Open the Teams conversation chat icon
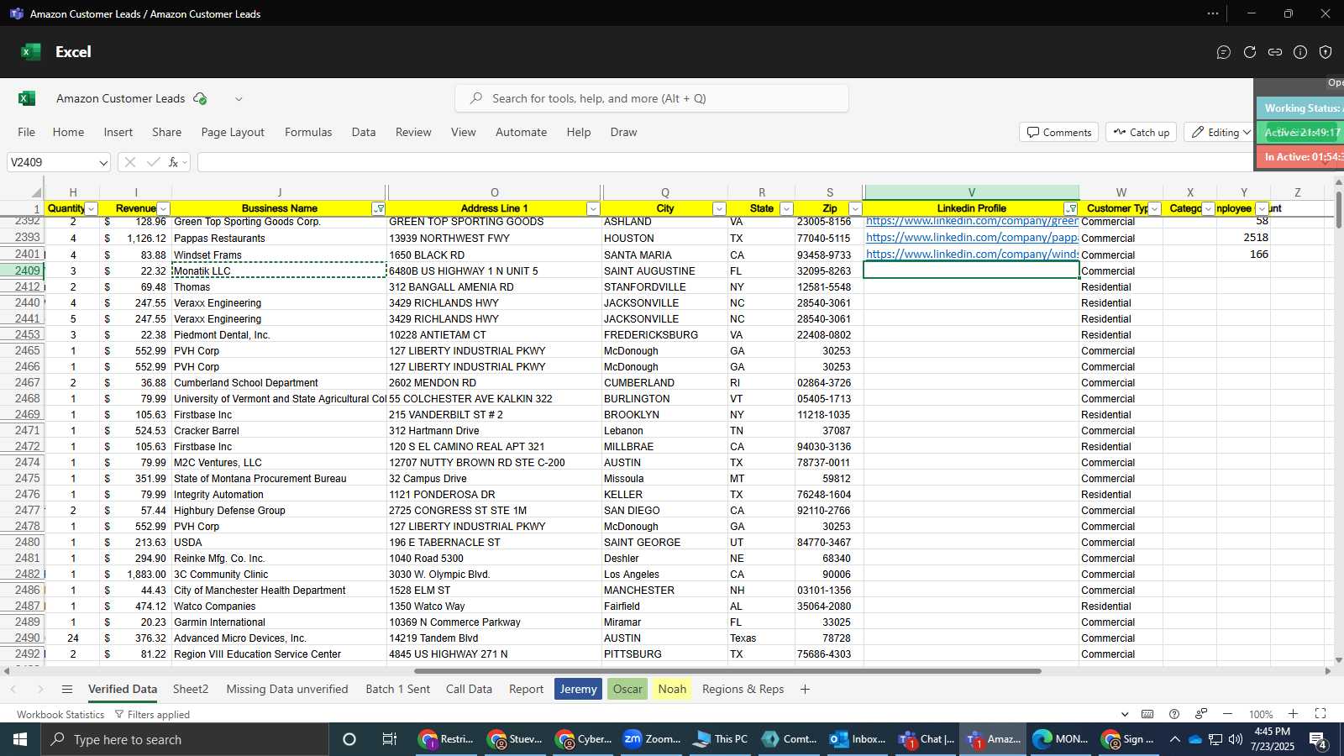Screen dimensions: 1344x756 (x=1224, y=52)
